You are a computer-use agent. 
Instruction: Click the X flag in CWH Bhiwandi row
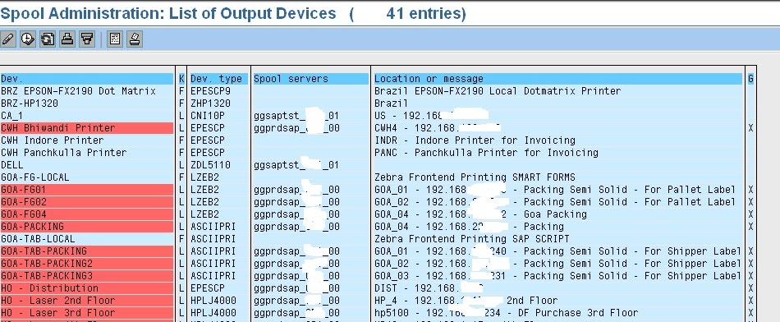tap(750, 128)
